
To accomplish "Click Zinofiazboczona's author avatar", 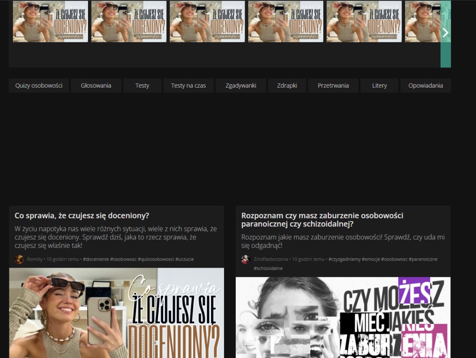I will tap(246, 259).
